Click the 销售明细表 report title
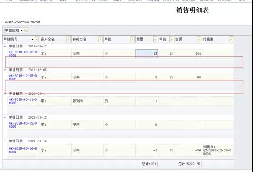 tap(192, 10)
